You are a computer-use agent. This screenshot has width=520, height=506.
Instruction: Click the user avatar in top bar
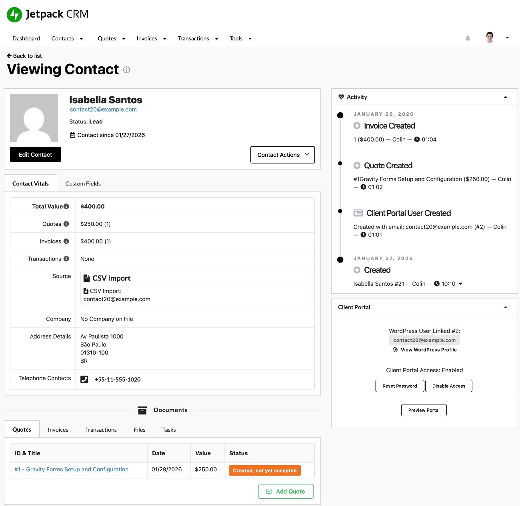point(489,37)
